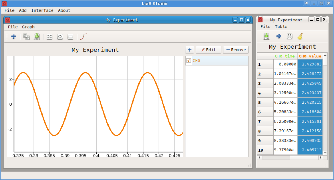Click cell with value 2.412158

[x=310, y=131]
